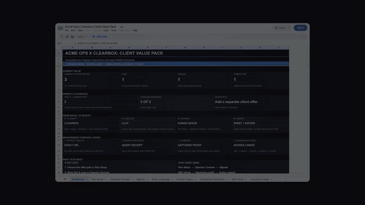365x205 pixels.
Task: Click the '3 OF 3' analysis coverage cell
Action: coord(176,102)
